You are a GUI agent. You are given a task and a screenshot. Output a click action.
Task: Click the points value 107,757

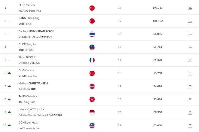pos(158,8)
